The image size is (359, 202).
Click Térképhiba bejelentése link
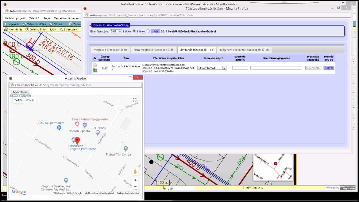pos(128,193)
